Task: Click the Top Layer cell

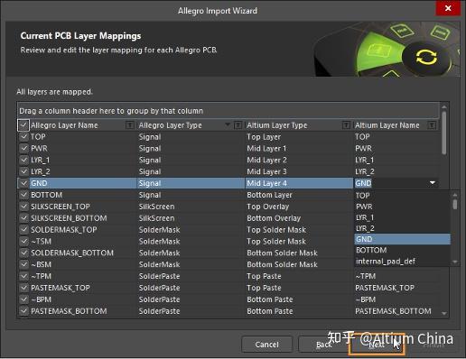Action: click(299, 137)
